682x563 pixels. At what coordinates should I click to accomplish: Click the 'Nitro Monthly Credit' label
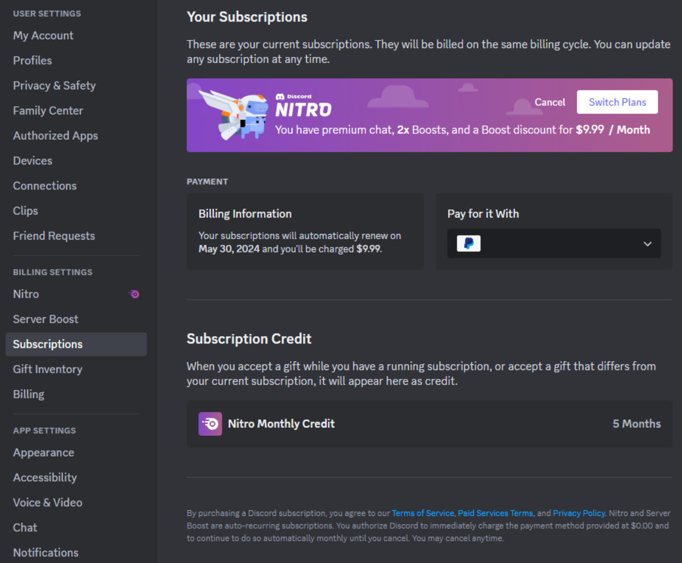(281, 424)
